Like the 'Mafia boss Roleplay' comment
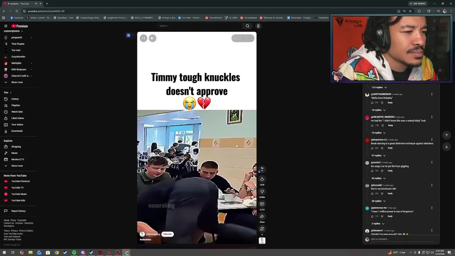Screen dimensions: 455x256 click(x=372, y=103)
